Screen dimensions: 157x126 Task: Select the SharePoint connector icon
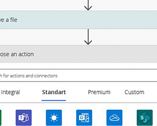145,117
